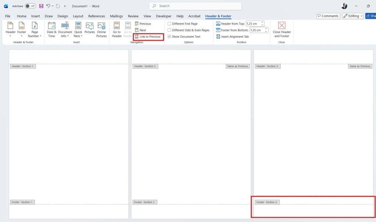Insert Pictures into the header
This screenshot has width=376, height=222.
pos(90,29)
